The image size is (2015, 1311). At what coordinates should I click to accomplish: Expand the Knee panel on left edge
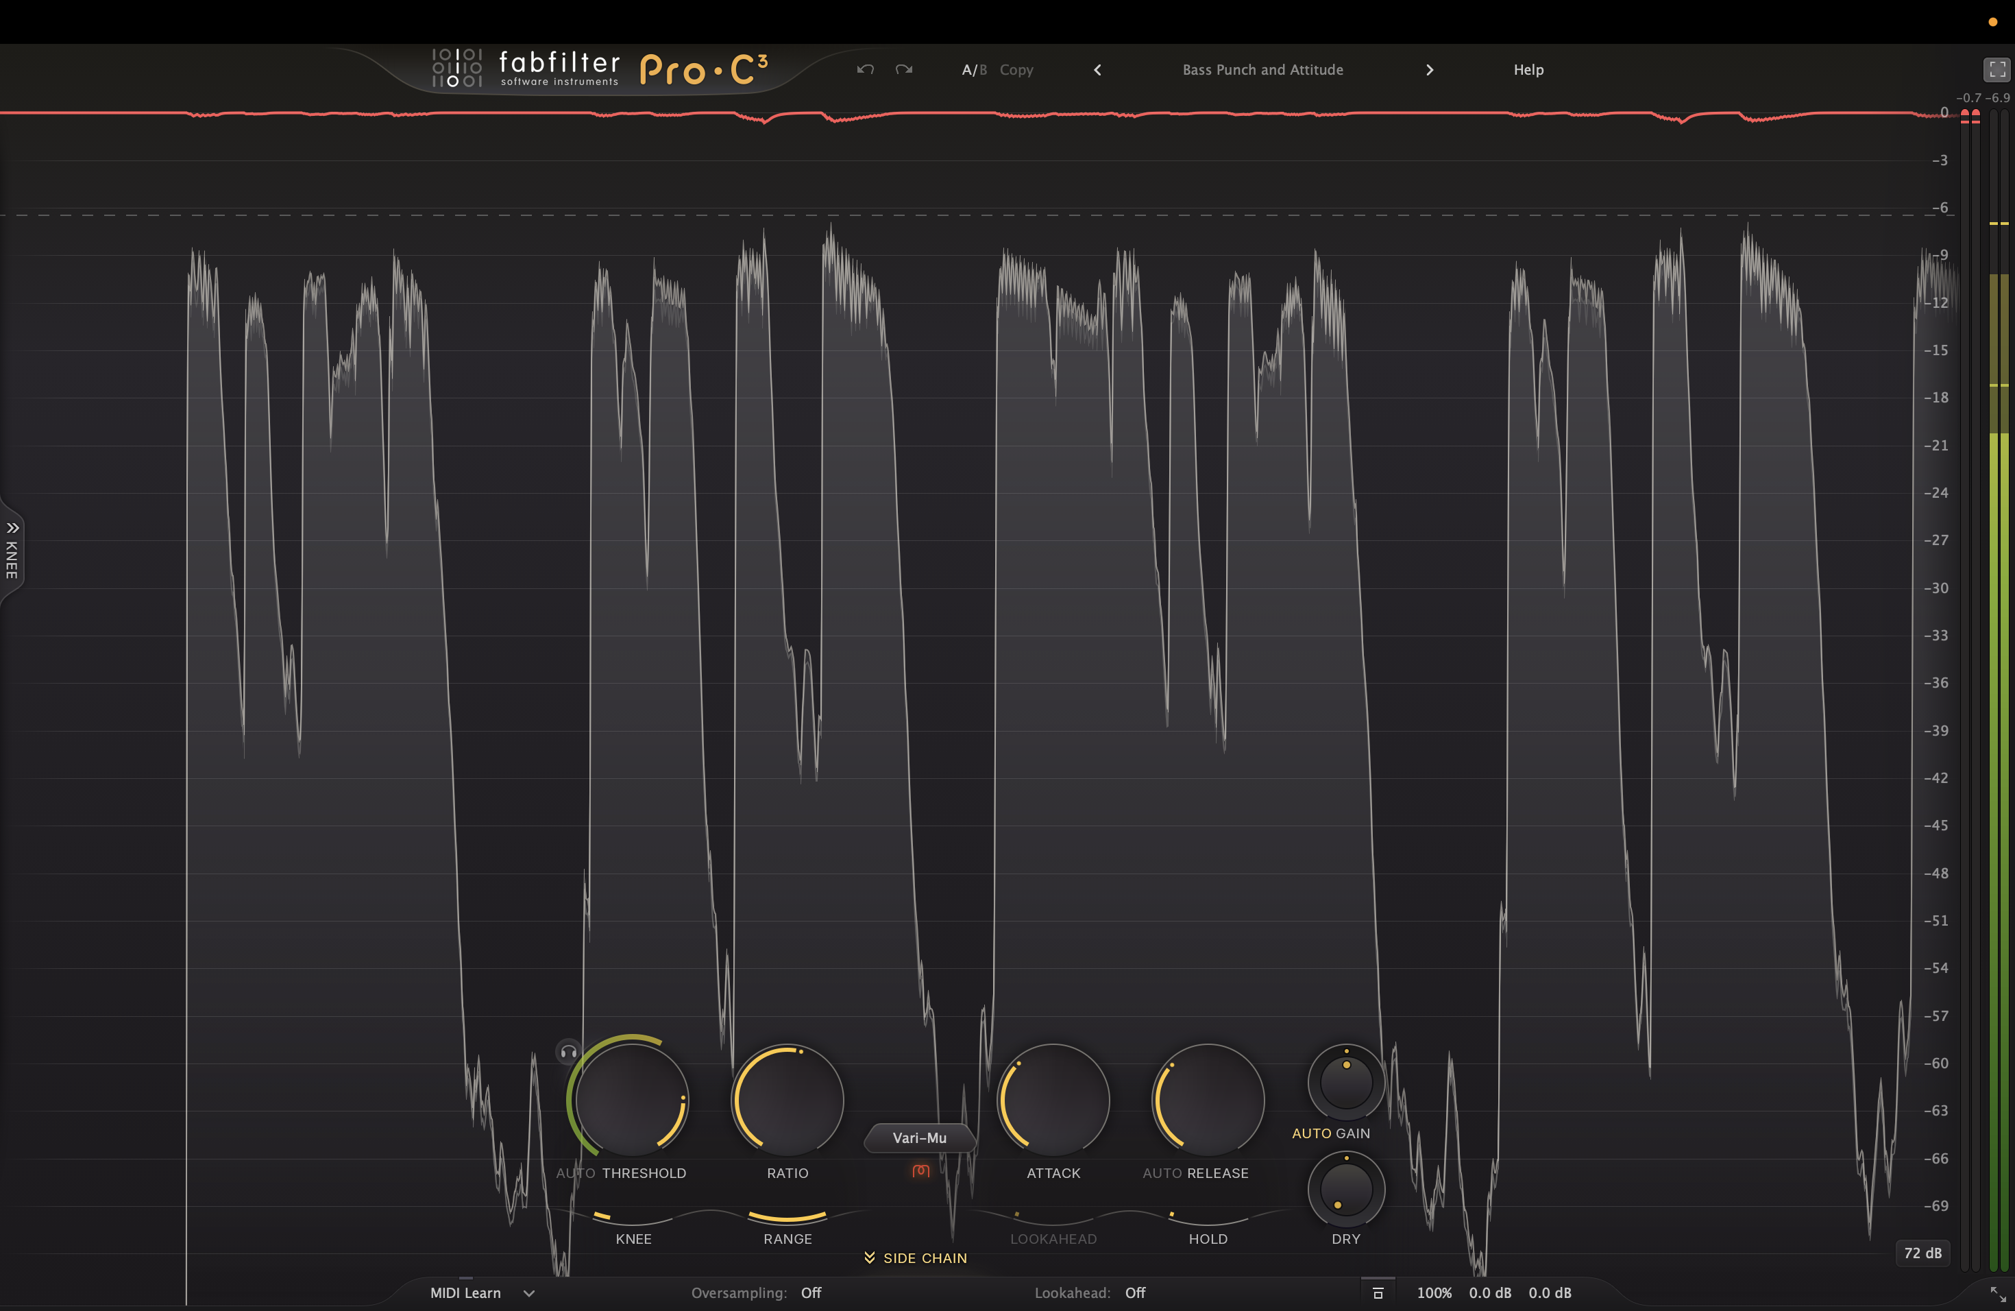click(12, 552)
